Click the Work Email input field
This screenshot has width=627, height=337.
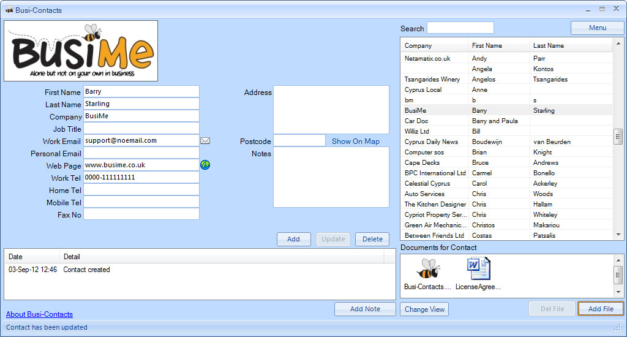tap(141, 140)
